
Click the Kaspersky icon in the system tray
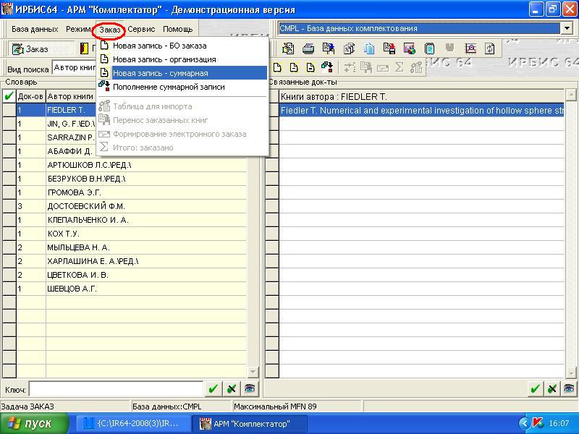[x=538, y=423]
